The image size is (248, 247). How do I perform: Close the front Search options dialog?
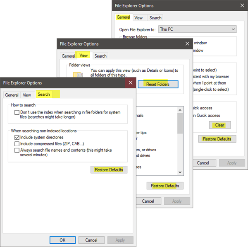tap(131, 82)
